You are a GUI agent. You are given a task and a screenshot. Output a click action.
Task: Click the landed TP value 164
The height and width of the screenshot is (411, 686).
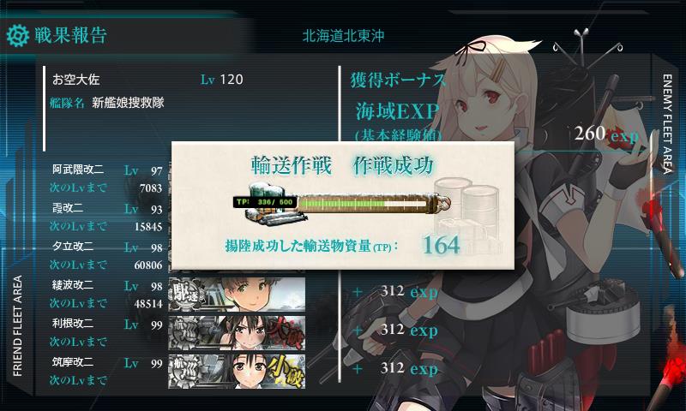[x=441, y=245]
